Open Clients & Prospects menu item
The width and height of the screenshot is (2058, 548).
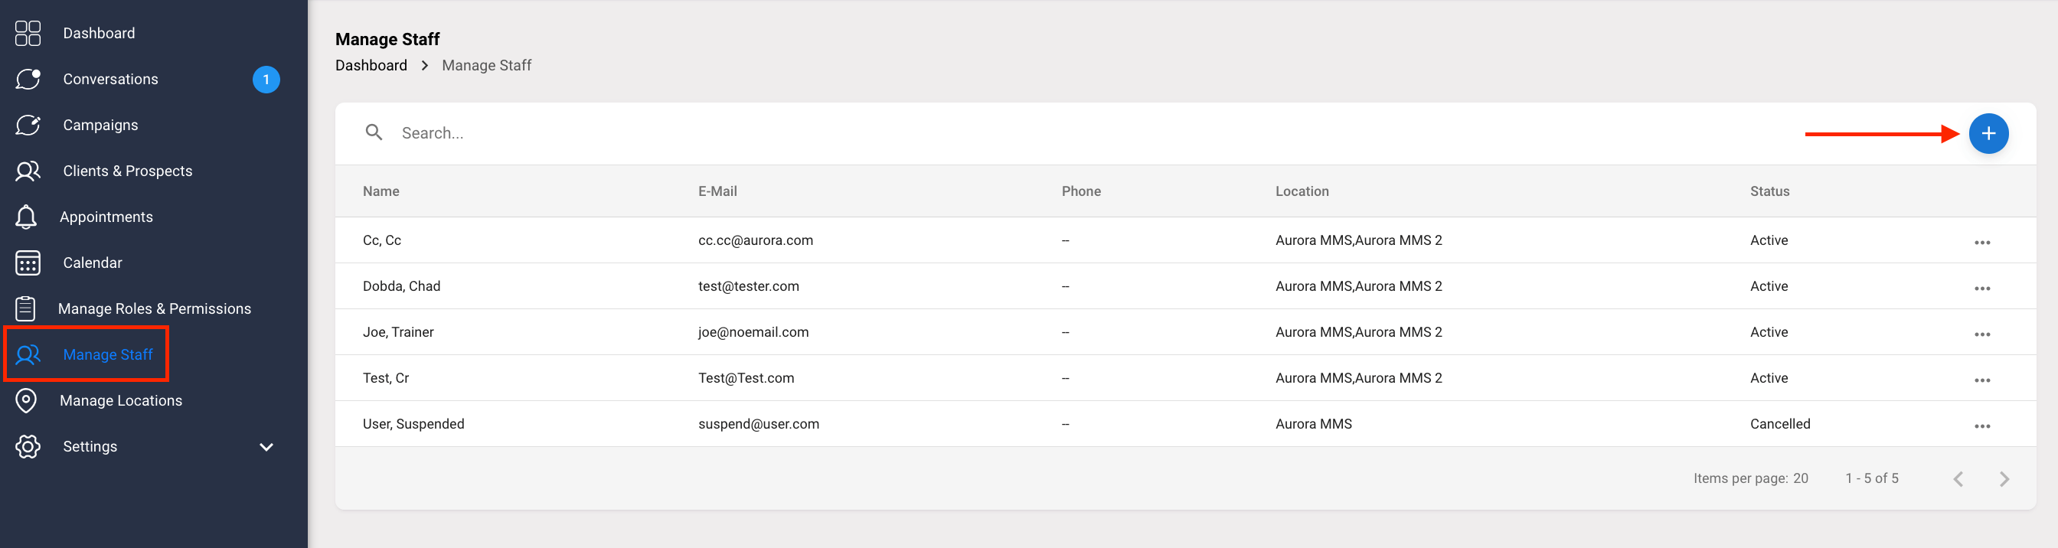127,171
